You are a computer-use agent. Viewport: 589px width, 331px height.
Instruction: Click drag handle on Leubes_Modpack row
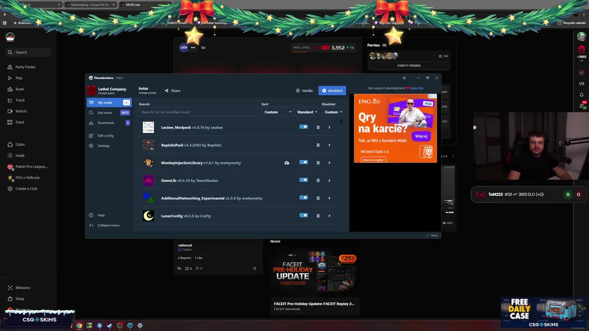tap(318, 127)
